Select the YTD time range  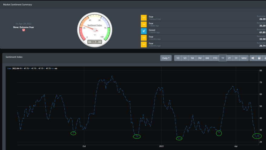click(215, 58)
